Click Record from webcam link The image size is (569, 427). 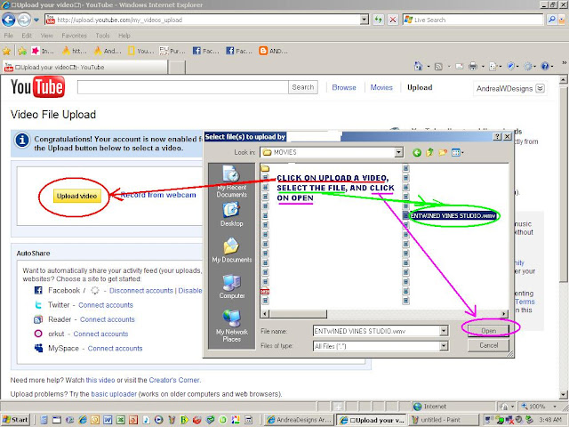[158, 195]
